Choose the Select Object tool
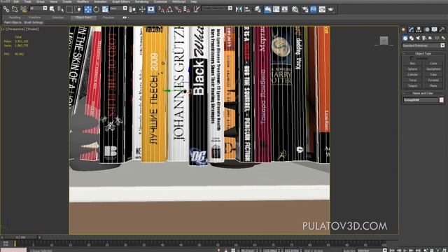This screenshot has height=252, width=448. point(52,9)
